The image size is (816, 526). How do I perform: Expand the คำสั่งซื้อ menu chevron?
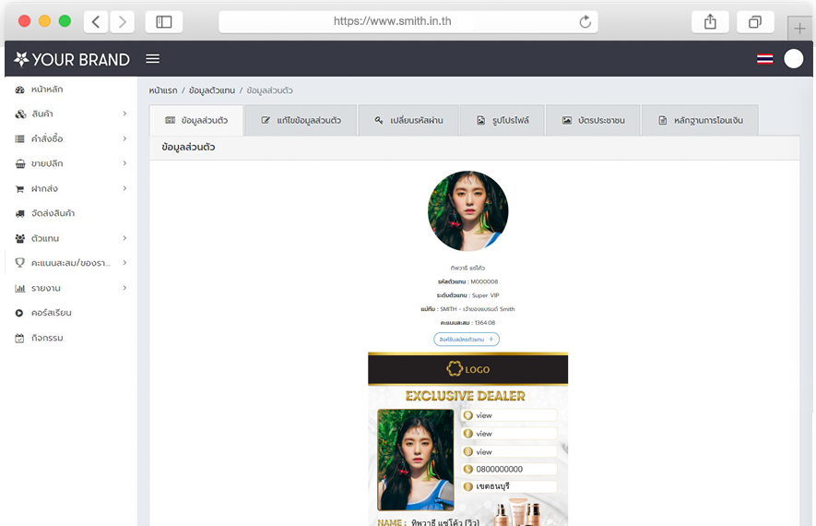click(124, 138)
